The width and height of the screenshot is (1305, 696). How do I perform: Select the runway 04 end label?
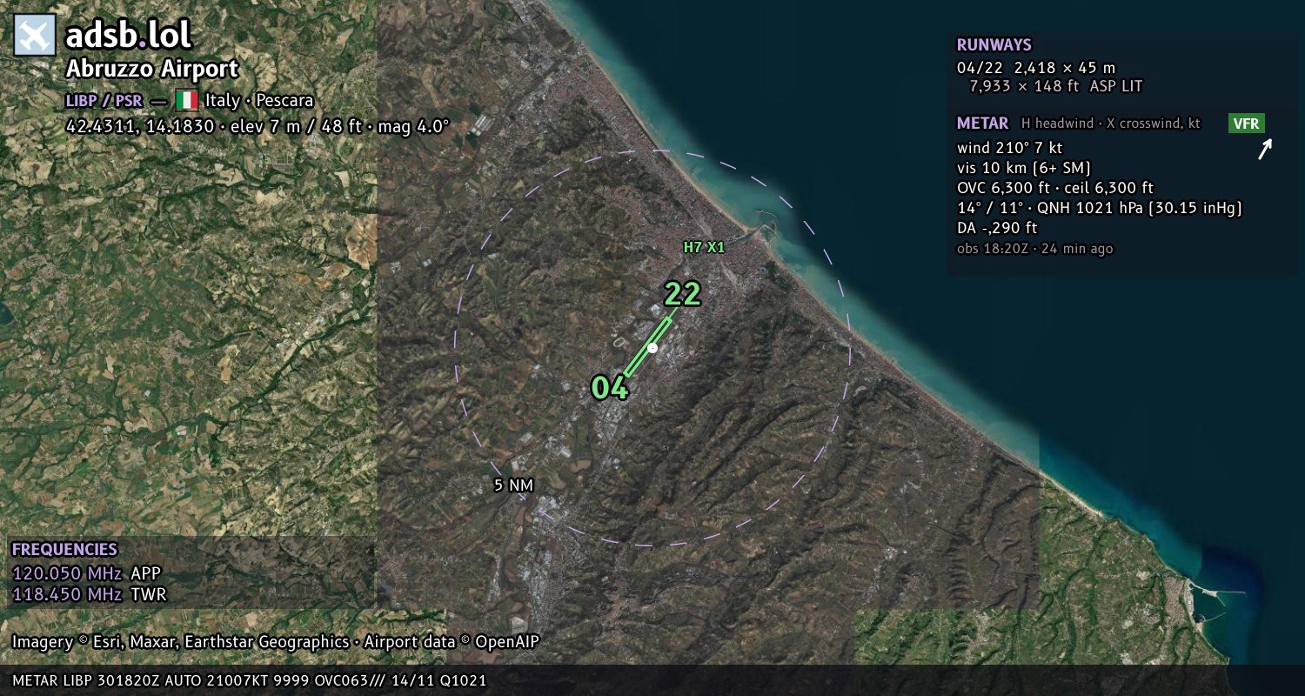(x=610, y=387)
